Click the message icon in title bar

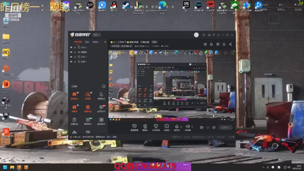click(x=204, y=35)
